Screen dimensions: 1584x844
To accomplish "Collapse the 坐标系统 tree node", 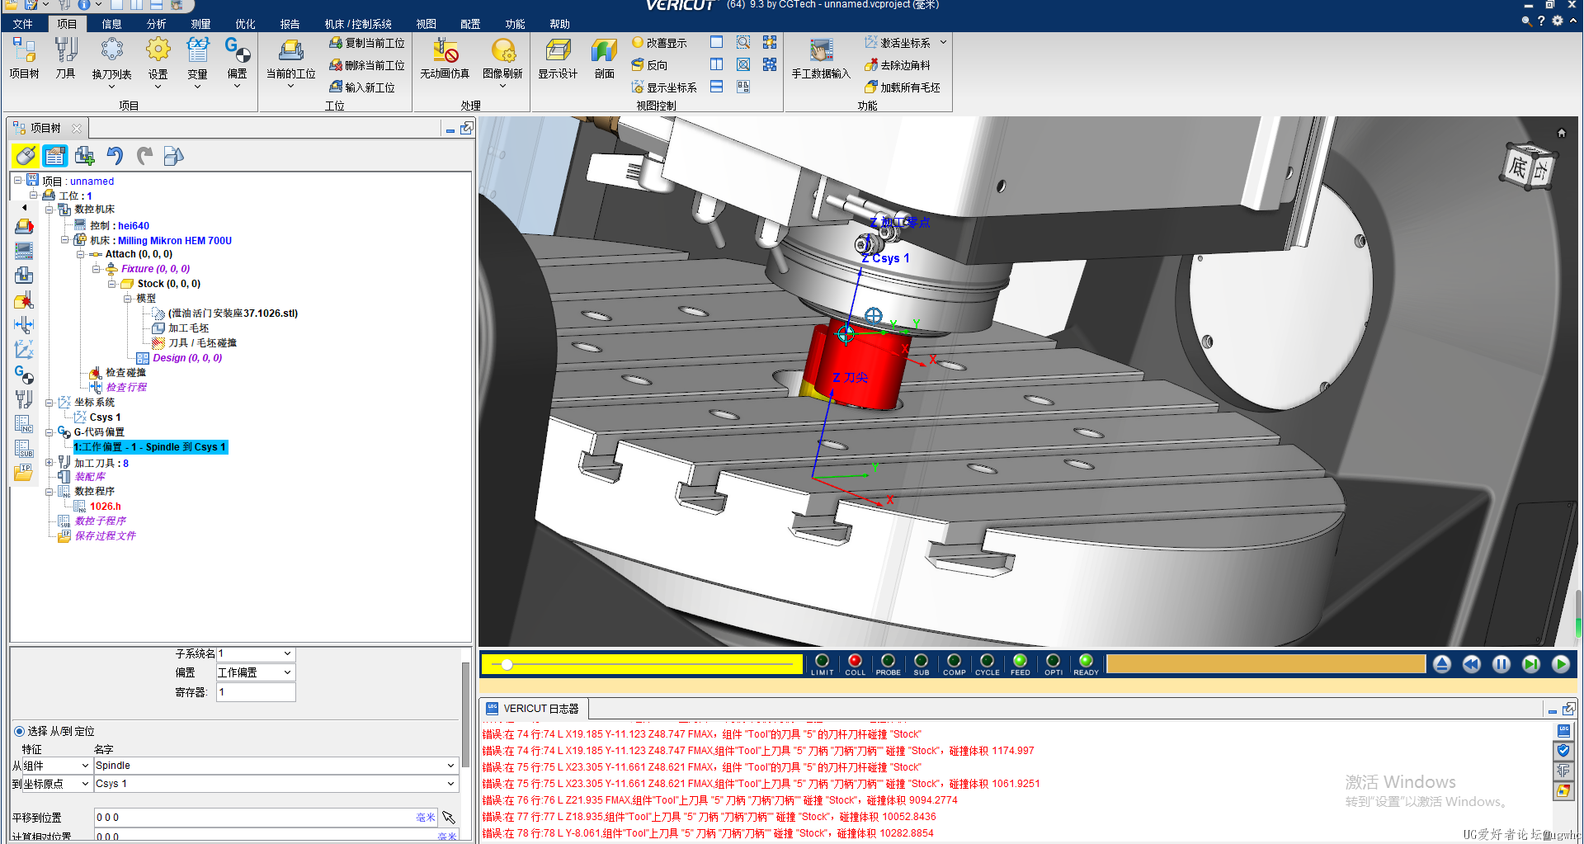I will (x=49, y=403).
